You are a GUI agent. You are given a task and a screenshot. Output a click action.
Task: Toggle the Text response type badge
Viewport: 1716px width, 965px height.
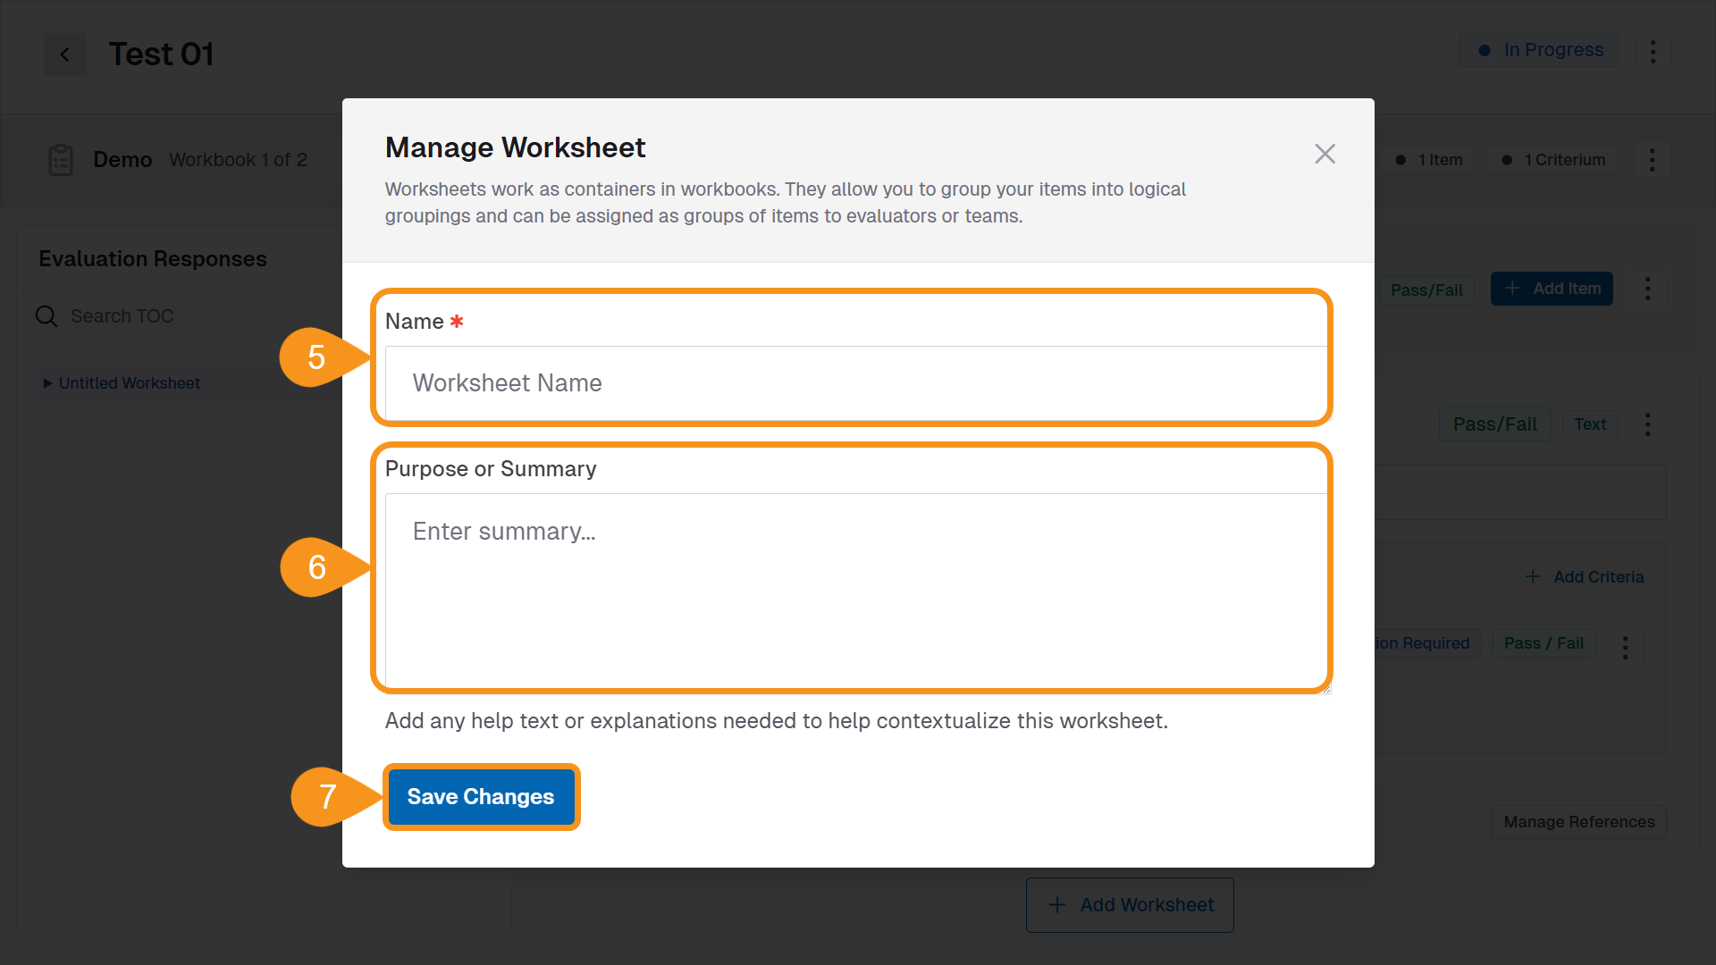pos(1590,424)
